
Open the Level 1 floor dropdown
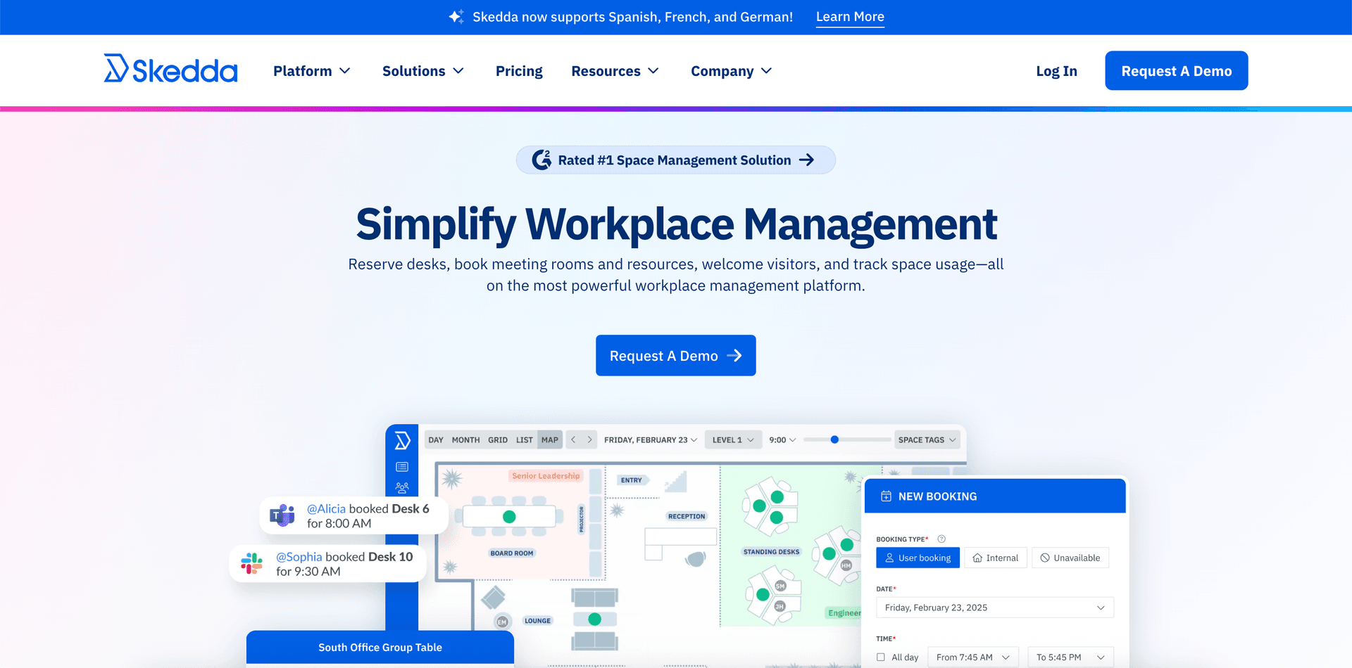point(732,440)
